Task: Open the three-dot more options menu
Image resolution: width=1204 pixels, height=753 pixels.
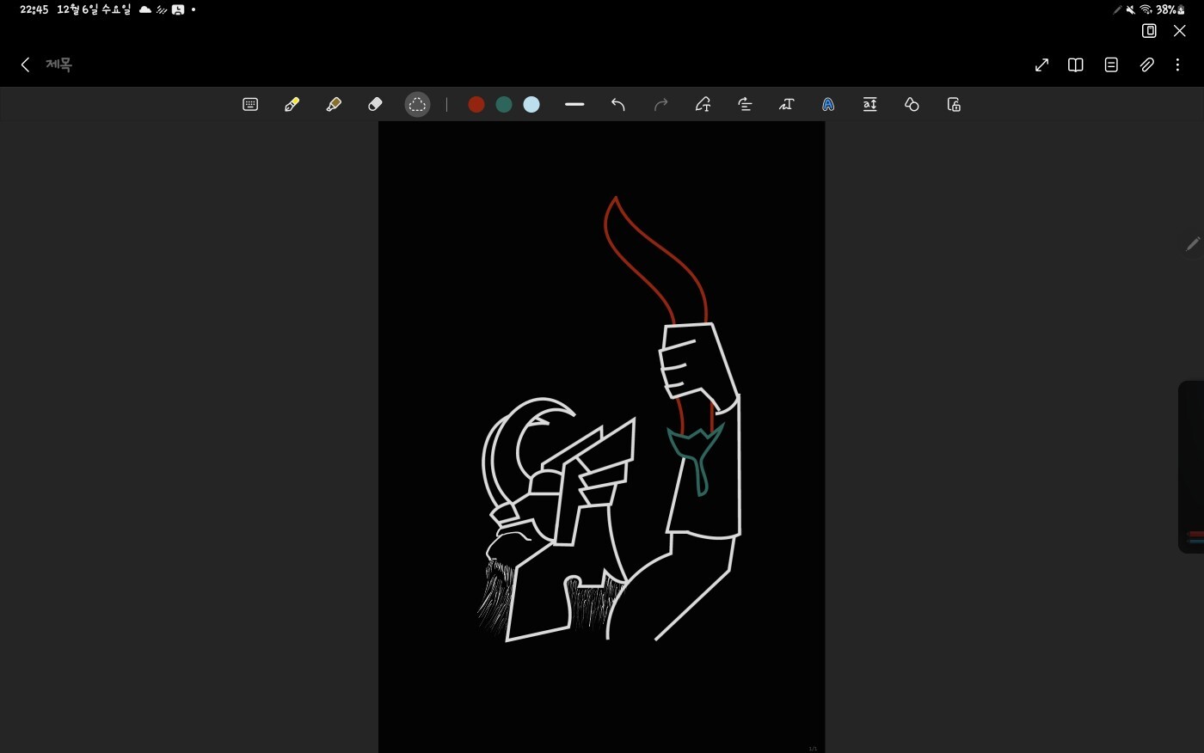Action: (x=1177, y=65)
